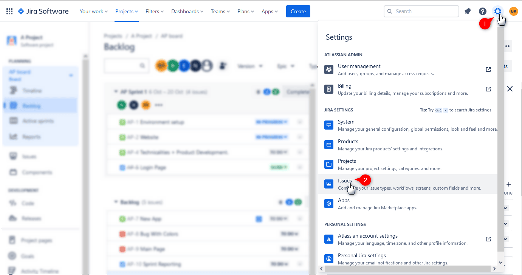Click the Settings panel scroll-left arrow
Image resolution: width=522 pixels, height=275 pixels.
tap(322, 269)
